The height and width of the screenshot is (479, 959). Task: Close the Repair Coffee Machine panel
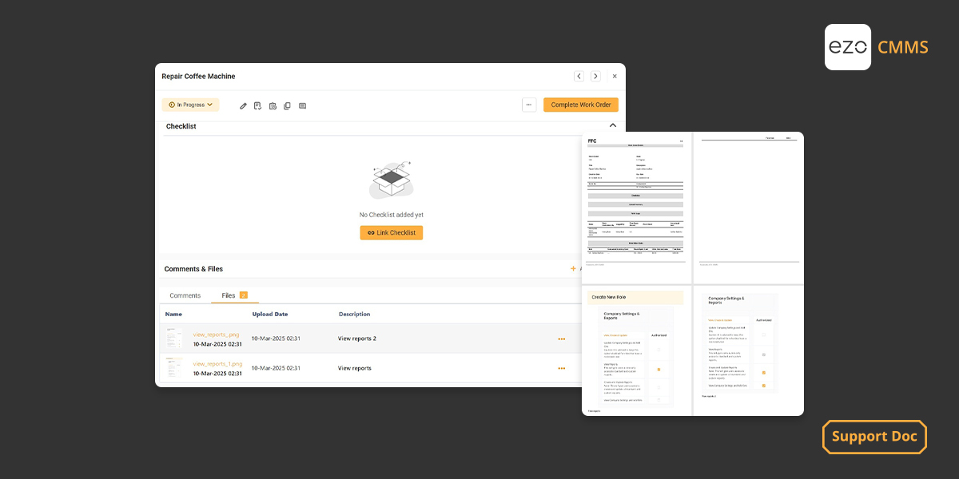(615, 77)
